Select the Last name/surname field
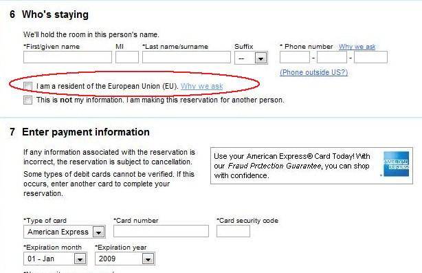The width and height of the screenshot is (422, 273). (186, 57)
